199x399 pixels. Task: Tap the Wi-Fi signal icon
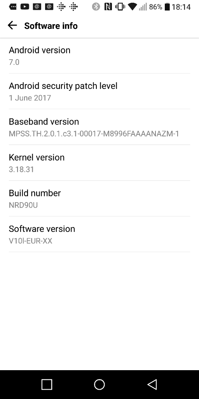(x=132, y=7)
